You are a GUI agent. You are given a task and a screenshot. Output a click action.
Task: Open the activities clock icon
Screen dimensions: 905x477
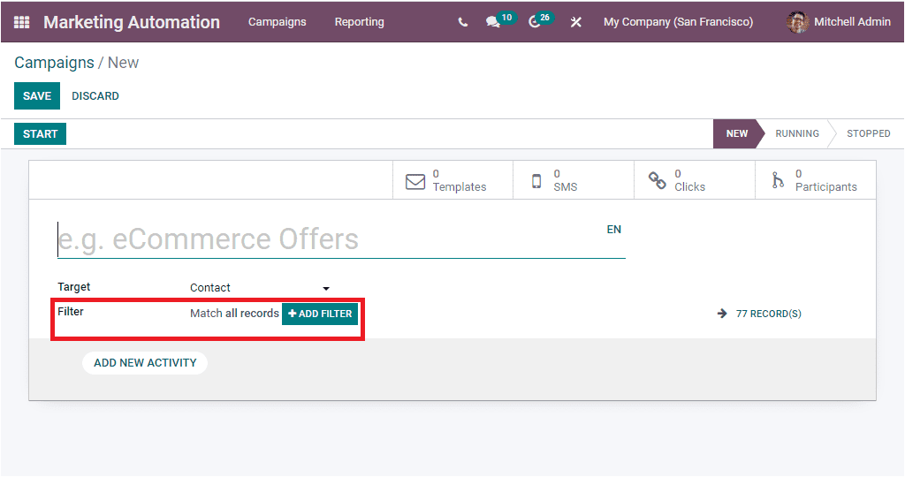[x=535, y=22]
